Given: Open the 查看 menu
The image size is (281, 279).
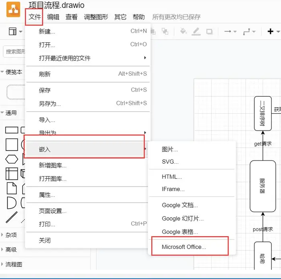Looking at the screenshot, I should coord(71,17).
